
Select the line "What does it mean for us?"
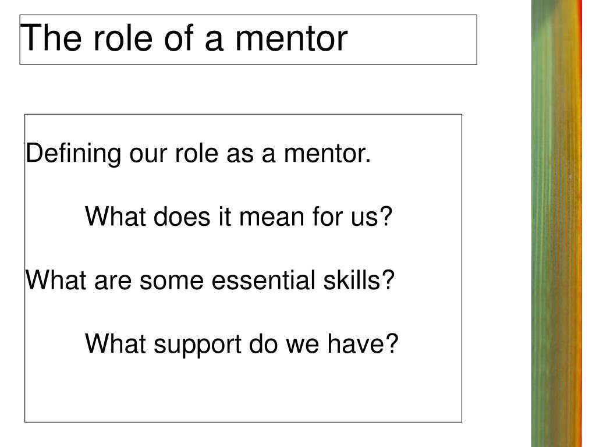click(237, 217)
